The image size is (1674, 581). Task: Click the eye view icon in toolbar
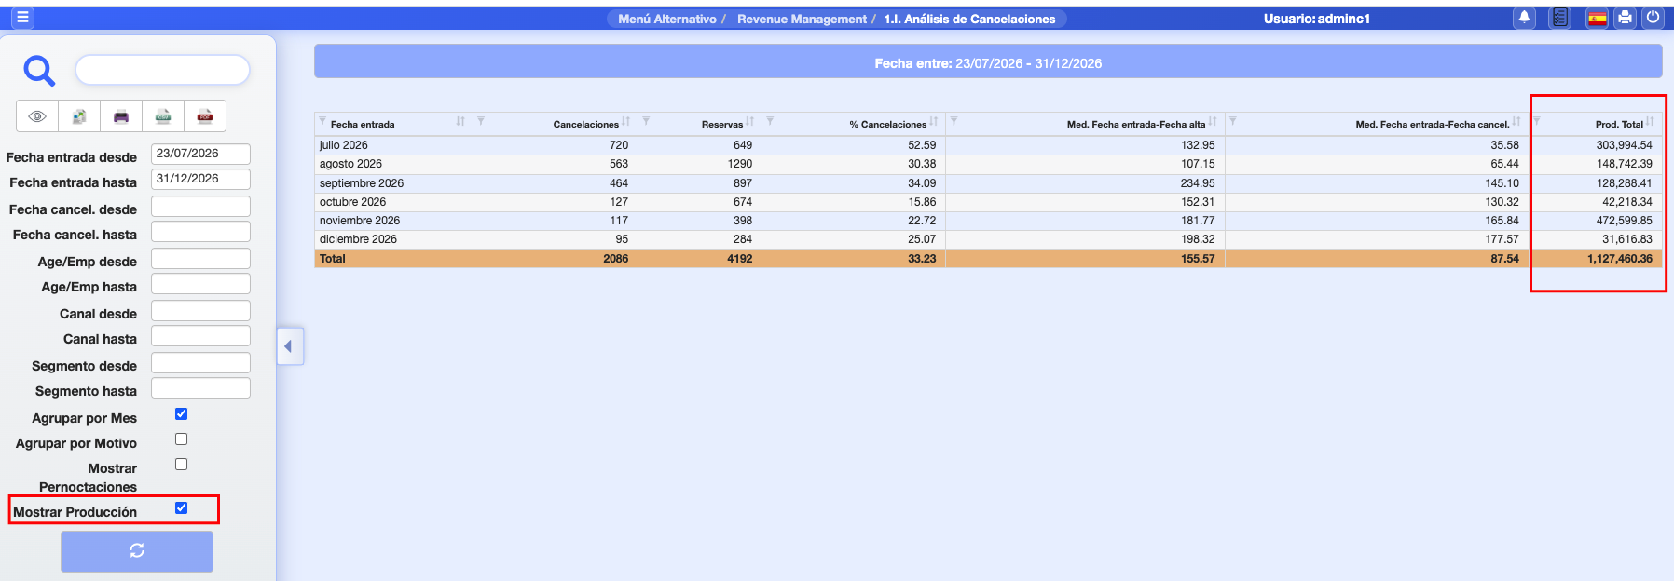tap(37, 116)
